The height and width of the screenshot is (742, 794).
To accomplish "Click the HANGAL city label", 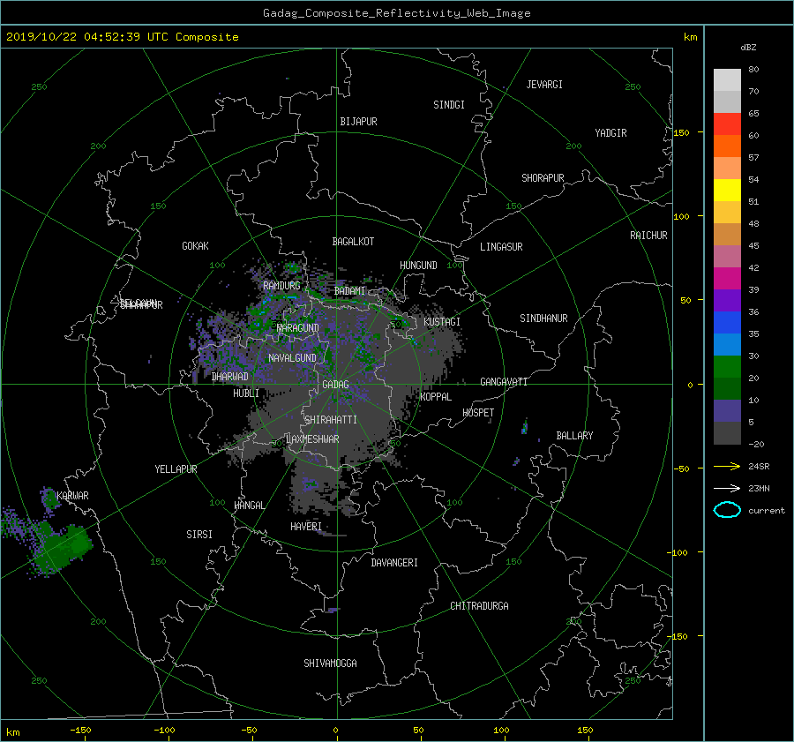I will (249, 506).
